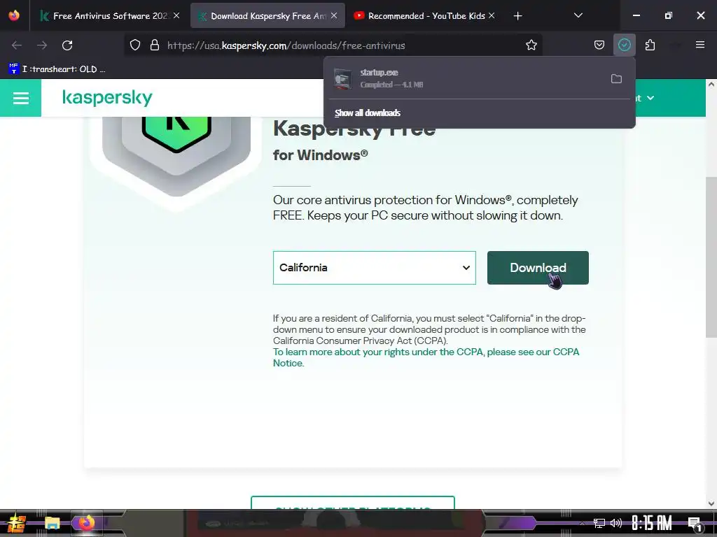Click the page vertical scrollbar thumb
The image size is (717, 537).
tap(711, 257)
